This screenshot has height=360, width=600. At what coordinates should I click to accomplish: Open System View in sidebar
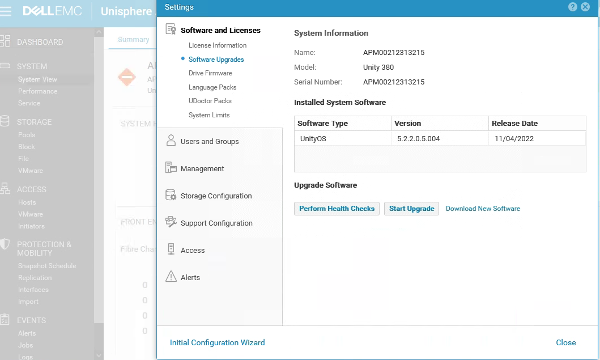click(x=37, y=79)
